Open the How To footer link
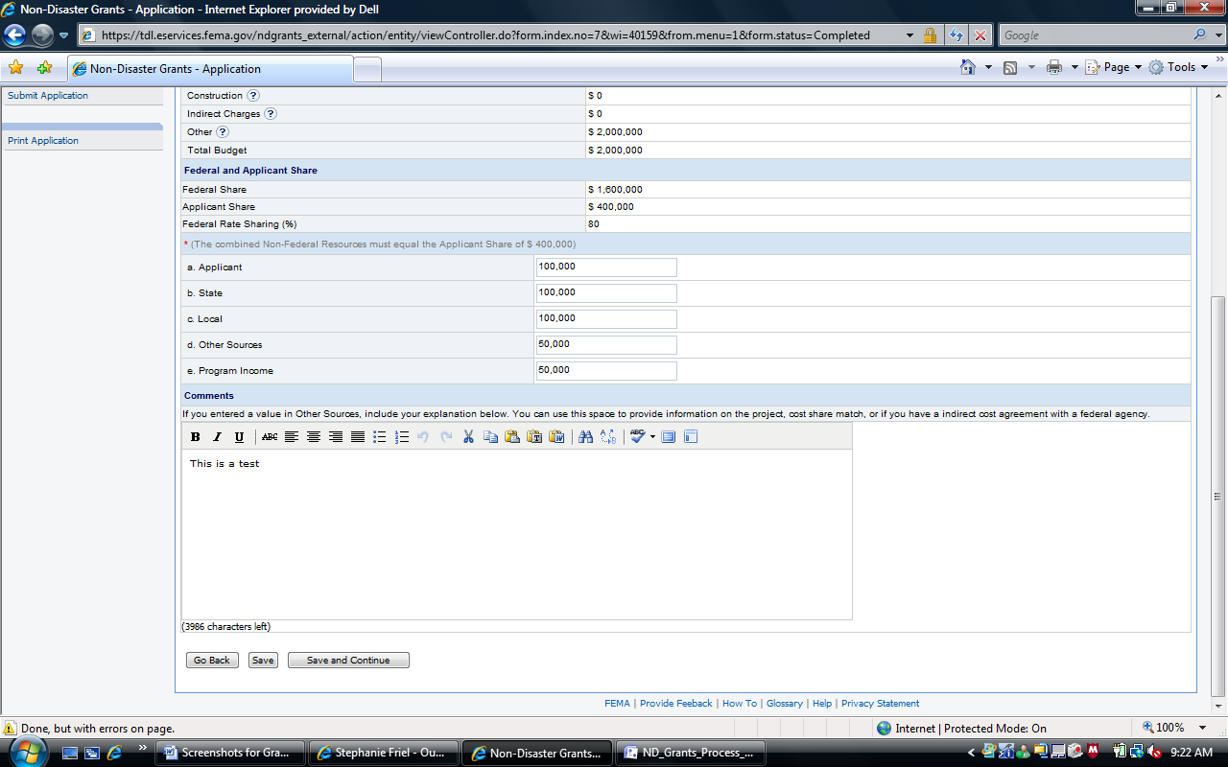Image resolution: width=1228 pixels, height=767 pixels. (740, 704)
